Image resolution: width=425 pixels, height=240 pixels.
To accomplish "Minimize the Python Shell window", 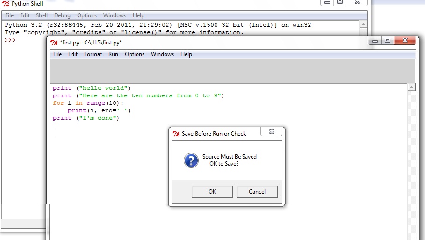I will (x=327, y=2).
